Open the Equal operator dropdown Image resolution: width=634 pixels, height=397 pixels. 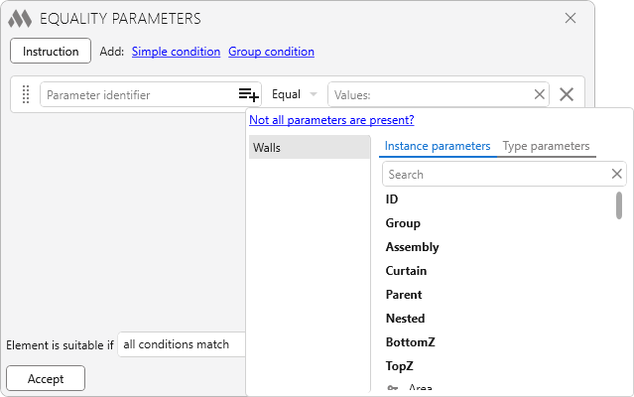295,94
